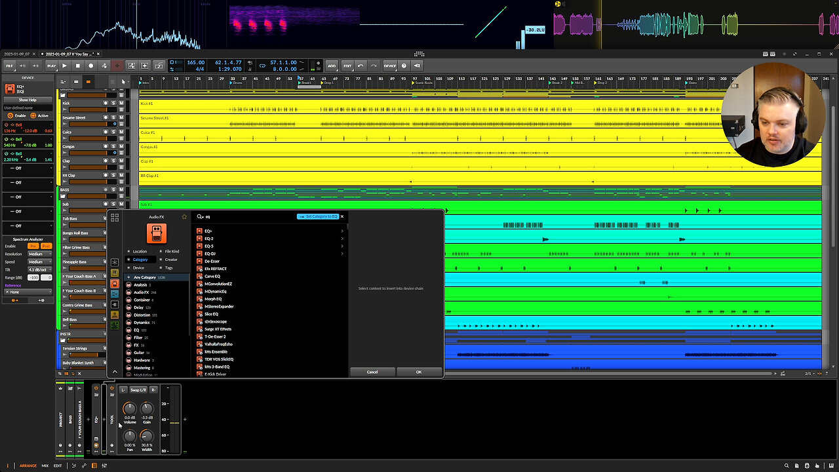Select the pointer tool above the track list
Viewport: 839px width, 472px height.
coord(123,82)
